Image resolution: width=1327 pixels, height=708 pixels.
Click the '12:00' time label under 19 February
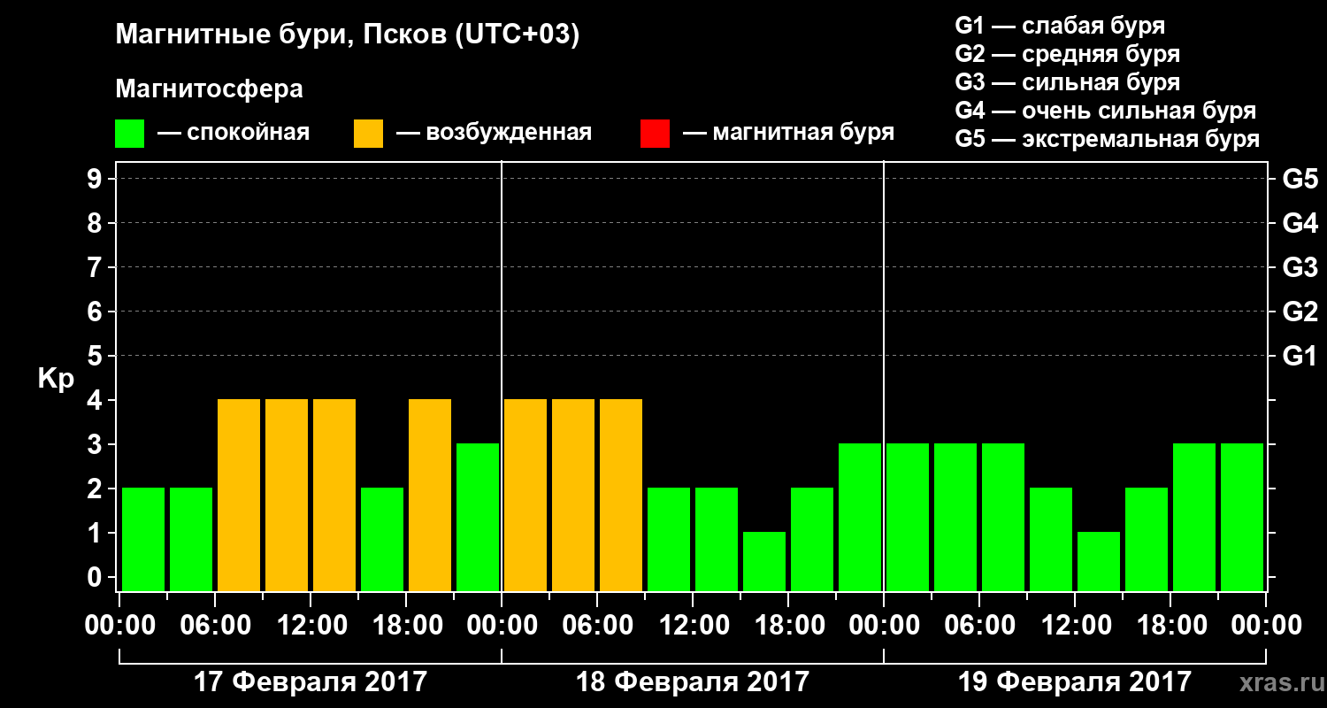1075,626
